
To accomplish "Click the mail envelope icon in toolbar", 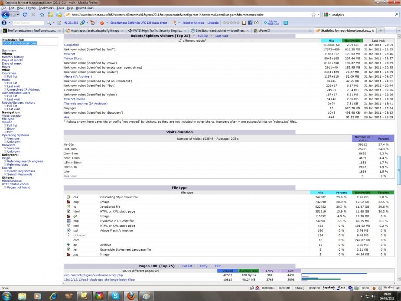I will tap(256, 23).
